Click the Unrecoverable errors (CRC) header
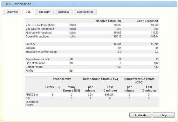The width and height of the screenshot is (178, 122). (x=139, y=81)
